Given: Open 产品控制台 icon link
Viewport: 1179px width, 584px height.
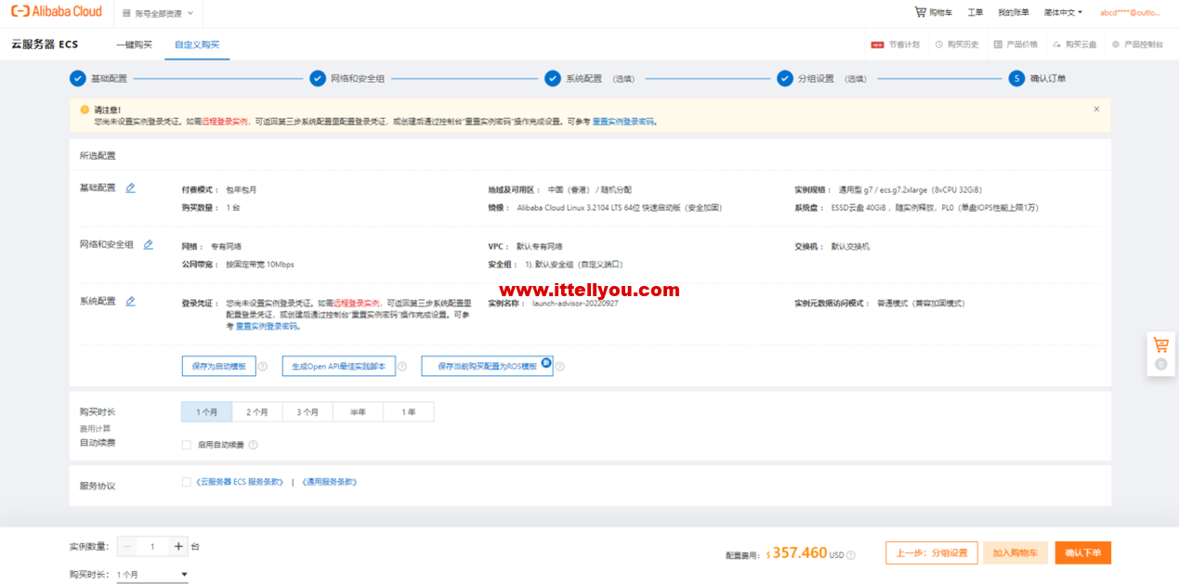Looking at the screenshot, I should pyautogui.click(x=1137, y=45).
